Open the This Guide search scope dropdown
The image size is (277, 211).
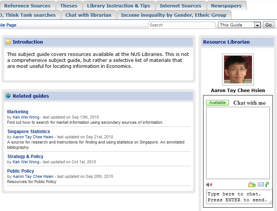tap(257, 25)
